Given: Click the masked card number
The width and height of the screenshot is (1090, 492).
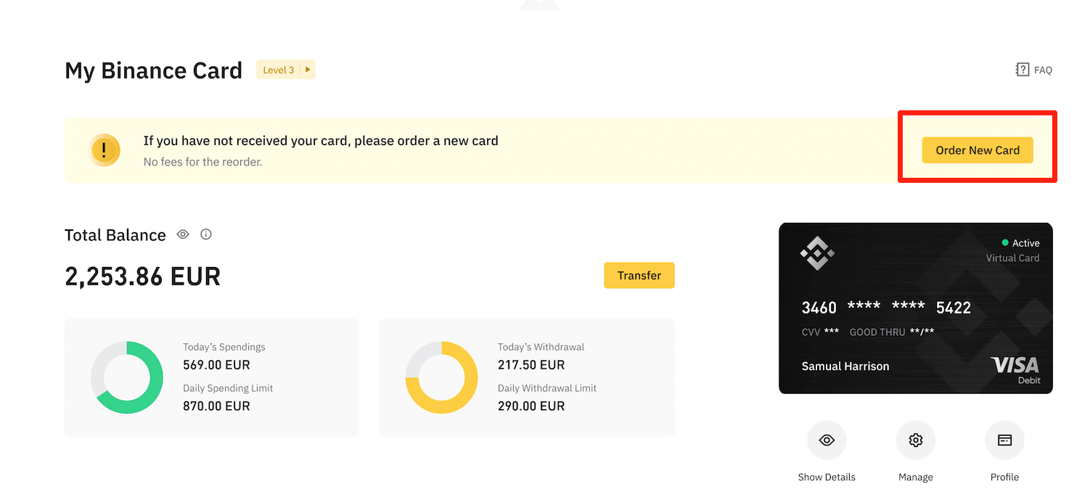Looking at the screenshot, I should [886, 308].
